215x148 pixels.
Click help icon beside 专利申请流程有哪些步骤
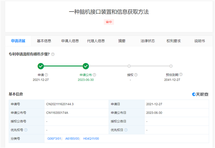[x=53, y=54]
